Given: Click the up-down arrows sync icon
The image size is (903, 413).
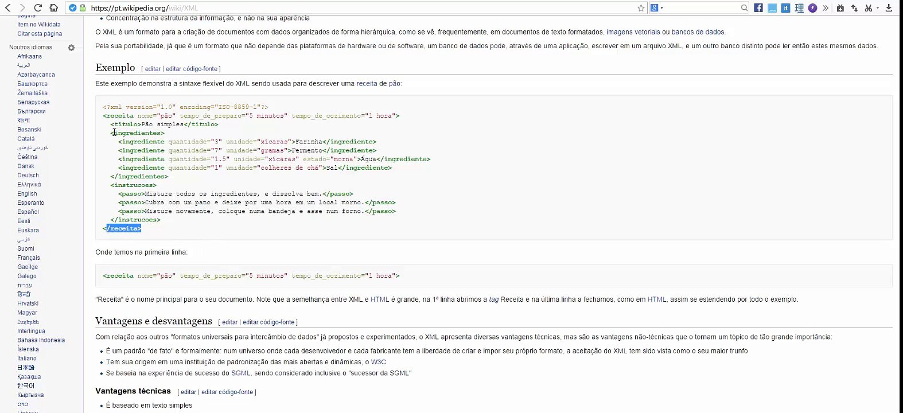Looking at the screenshot, I should [x=854, y=8].
